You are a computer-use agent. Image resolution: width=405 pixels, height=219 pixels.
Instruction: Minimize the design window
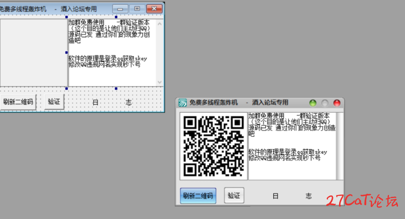click(x=120, y=9)
